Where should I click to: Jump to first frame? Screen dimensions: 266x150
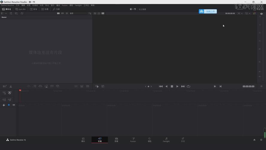161,86
